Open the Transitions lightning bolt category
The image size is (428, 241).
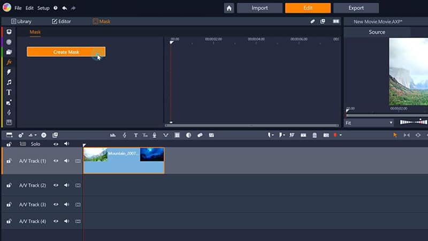click(x=9, y=72)
